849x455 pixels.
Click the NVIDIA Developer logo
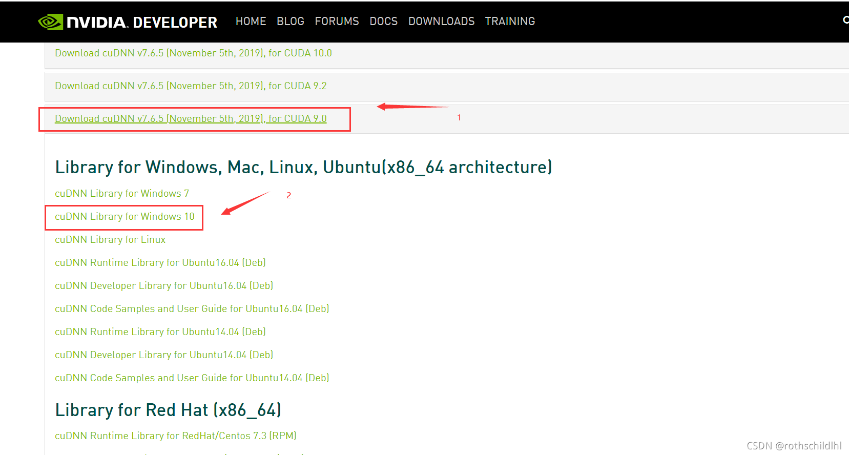pos(128,22)
